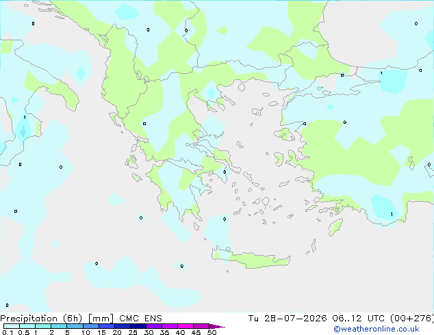
Task: Click the "CMC ENS" model label
Action: click(140, 319)
